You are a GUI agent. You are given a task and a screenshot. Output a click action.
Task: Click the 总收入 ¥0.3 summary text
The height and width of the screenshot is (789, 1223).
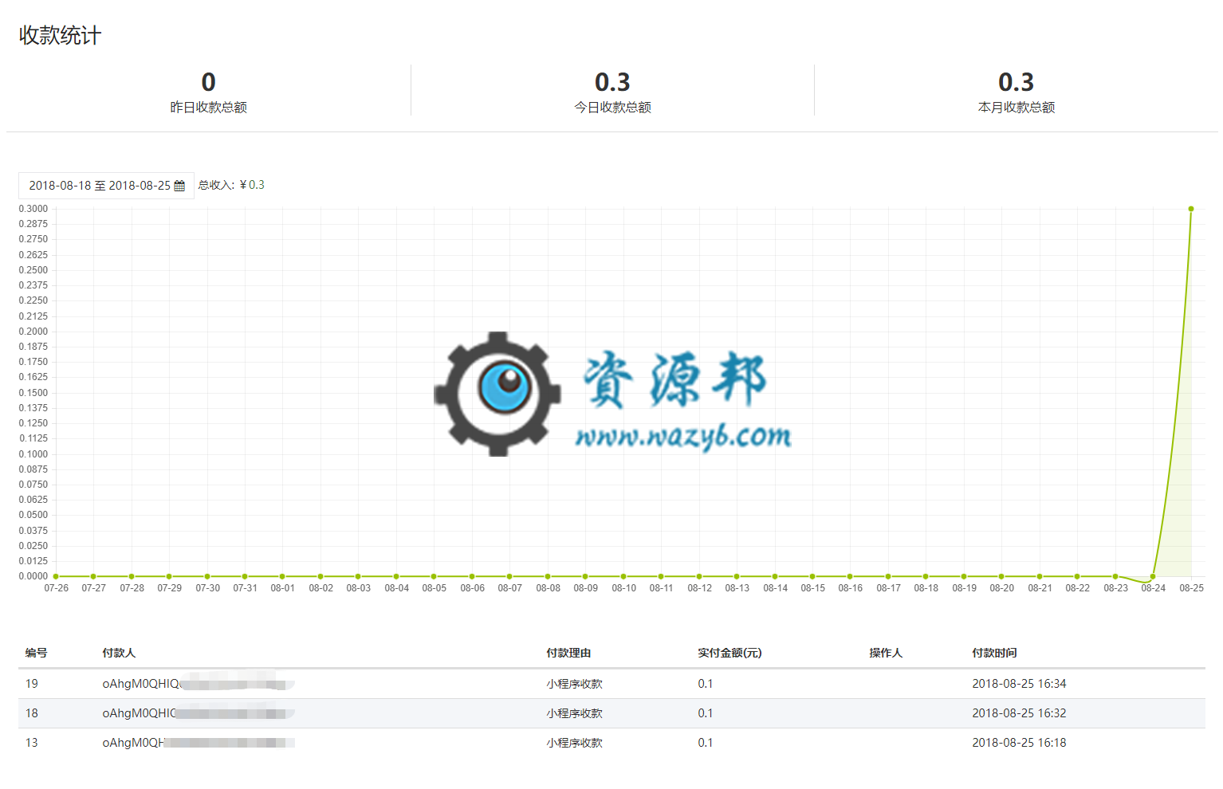click(231, 185)
